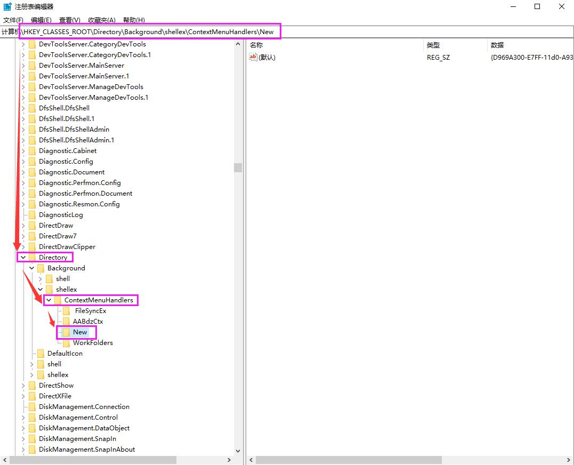
Task: Click the DiagnosticLog folder icon
Action: coord(33,215)
